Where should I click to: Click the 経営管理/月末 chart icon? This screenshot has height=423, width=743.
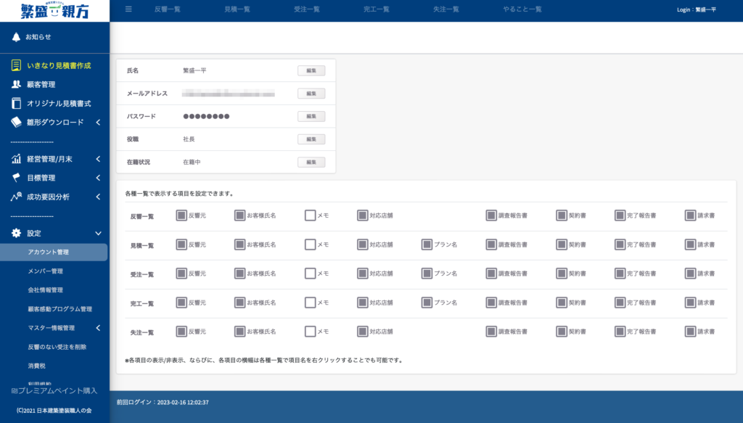[x=16, y=159]
